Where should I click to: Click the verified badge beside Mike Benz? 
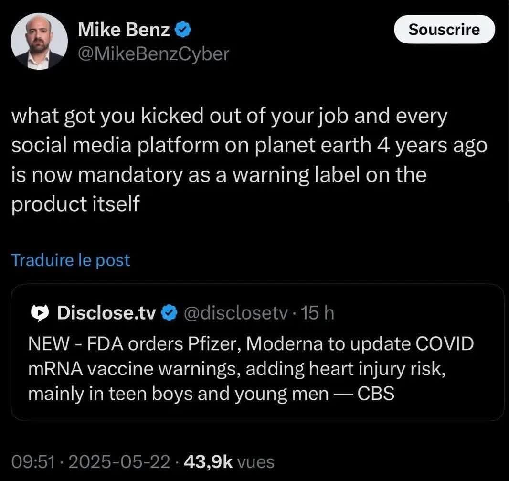183,31
